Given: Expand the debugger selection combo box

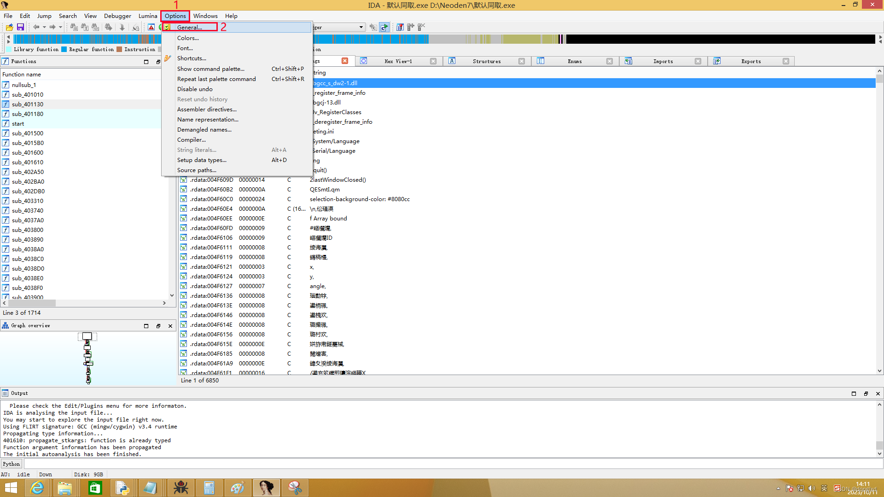Looking at the screenshot, I should [x=361, y=27].
